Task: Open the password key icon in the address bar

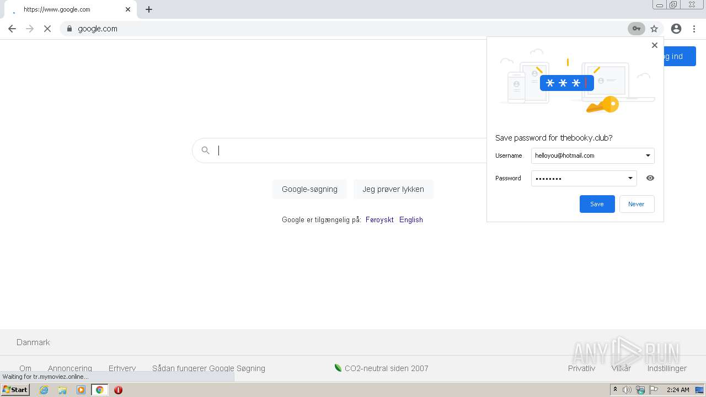Action: (x=637, y=29)
